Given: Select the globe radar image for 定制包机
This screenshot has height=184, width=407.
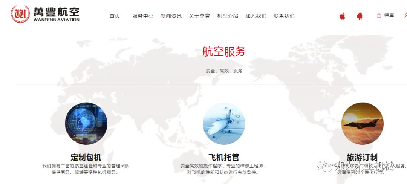Looking at the screenshot, I should pos(86,124).
